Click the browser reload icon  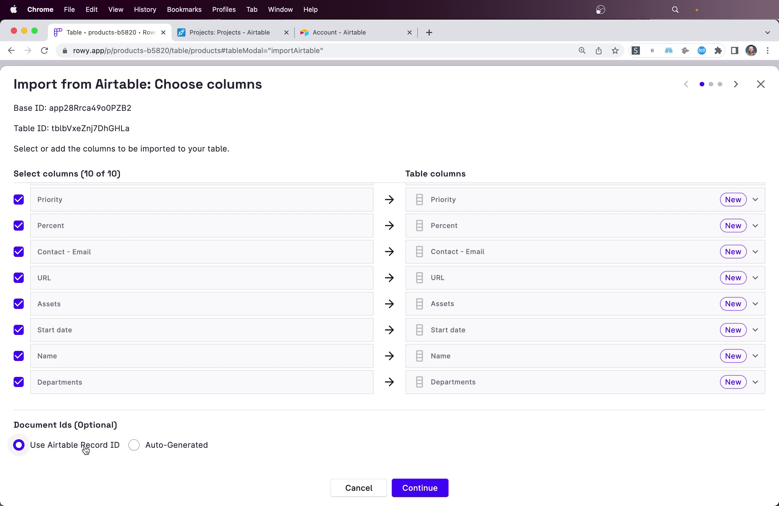[x=45, y=51]
